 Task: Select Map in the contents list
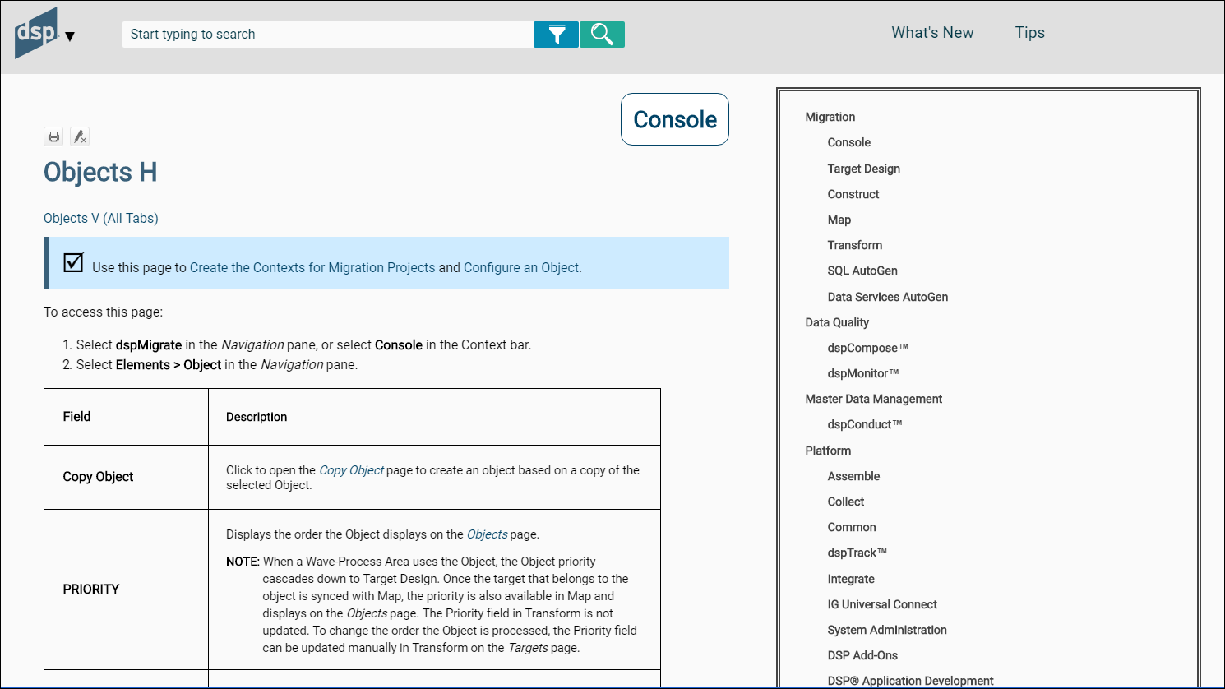839,220
